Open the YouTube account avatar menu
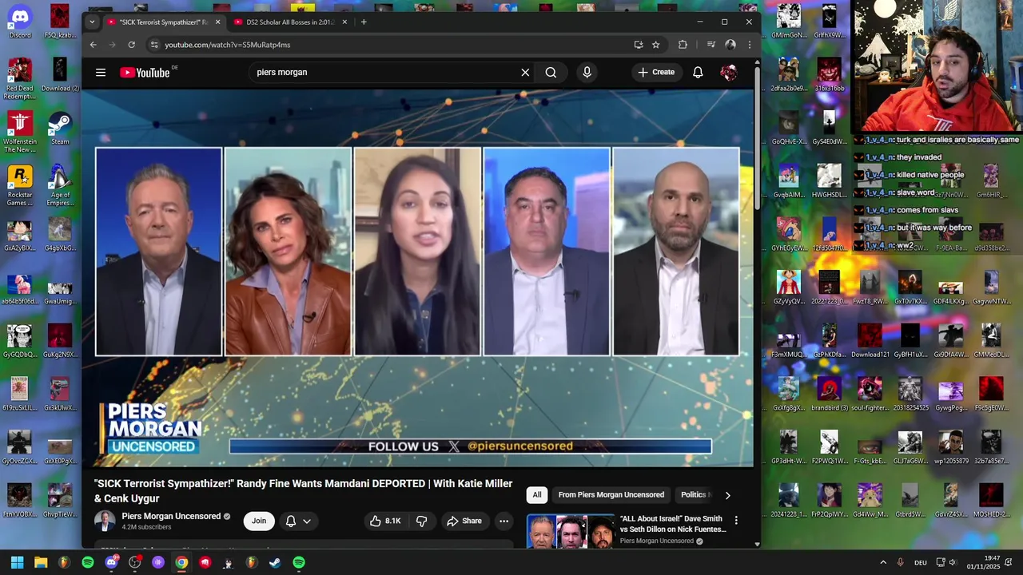The height and width of the screenshot is (575, 1023). (728, 72)
